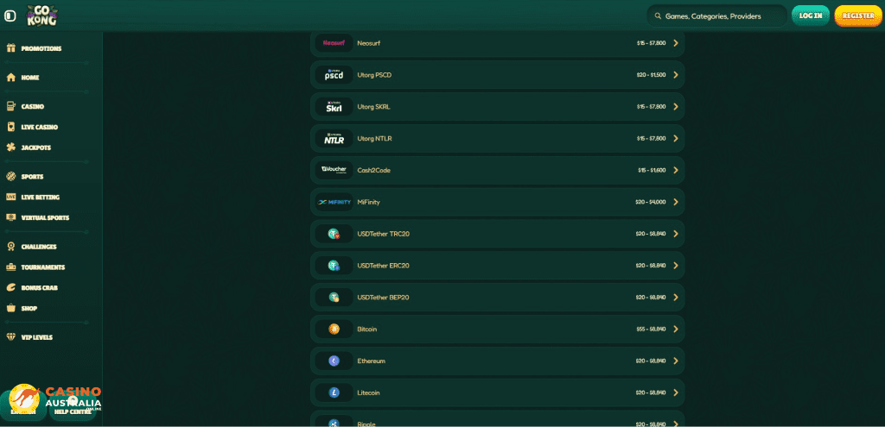This screenshot has width=885, height=427.
Task: Open the Jackpots section
Action: [36, 148]
